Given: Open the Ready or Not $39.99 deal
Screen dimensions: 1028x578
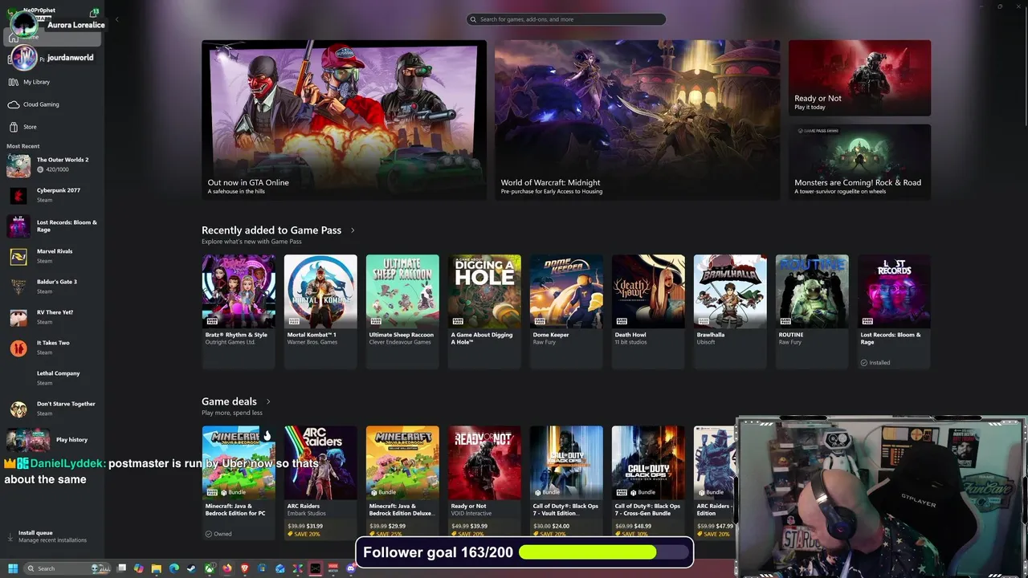Looking at the screenshot, I should coord(484,482).
